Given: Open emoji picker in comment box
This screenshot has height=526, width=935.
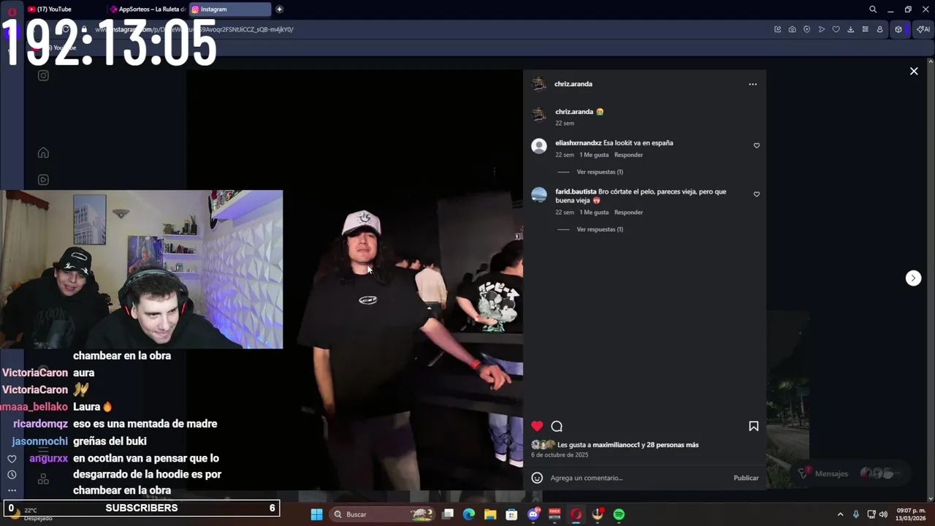Looking at the screenshot, I should (x=537, y=478).
